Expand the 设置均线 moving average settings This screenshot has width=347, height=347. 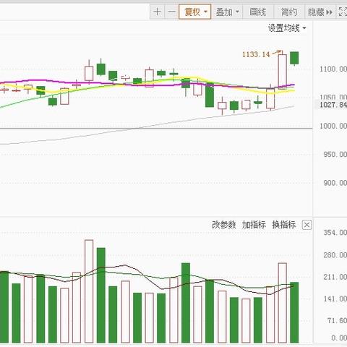point(287,28)
